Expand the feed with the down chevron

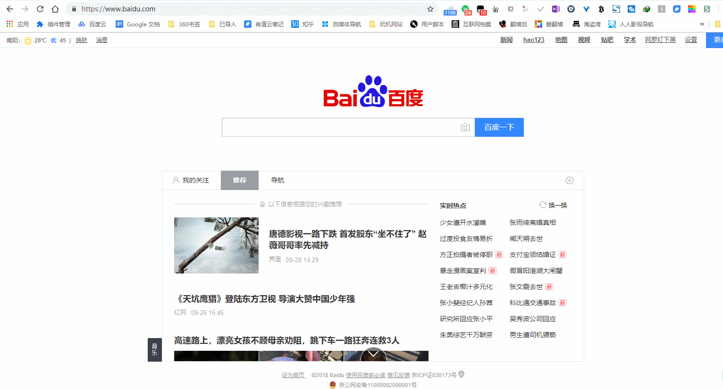pos(373,354)
